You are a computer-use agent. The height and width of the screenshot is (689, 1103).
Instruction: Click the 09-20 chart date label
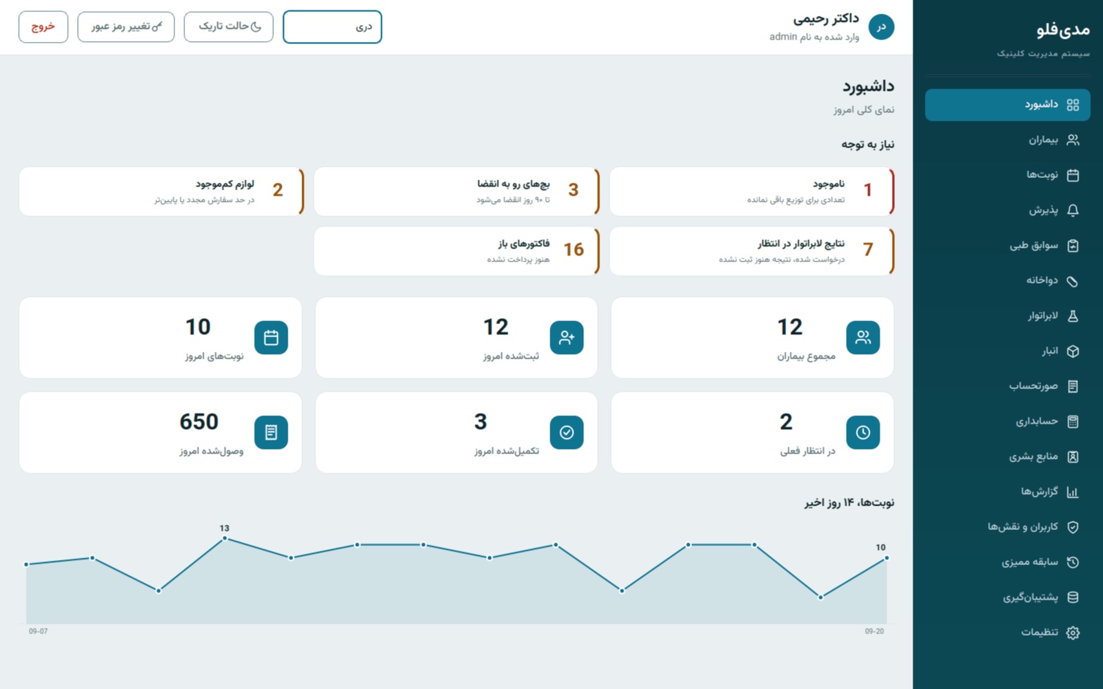[x=874, y=631]
